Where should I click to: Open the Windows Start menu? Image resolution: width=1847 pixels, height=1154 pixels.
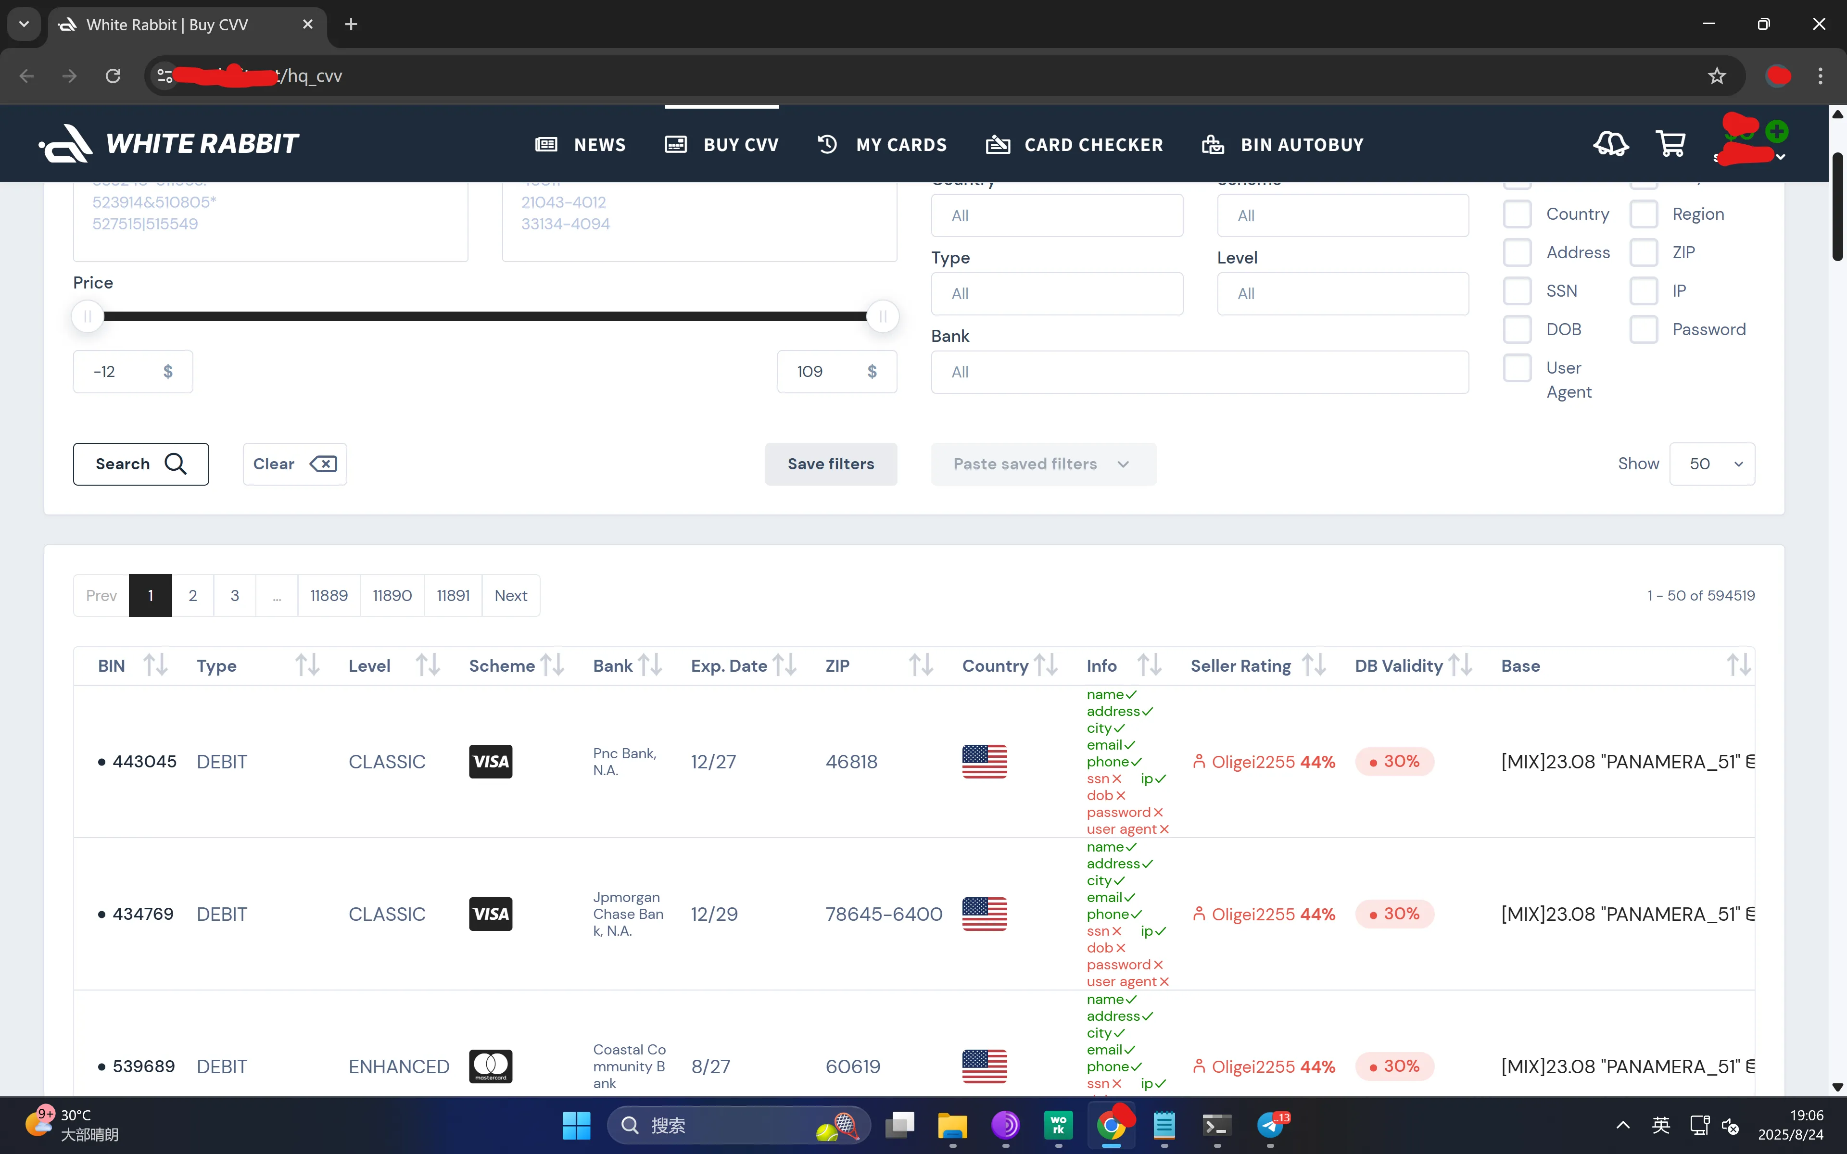(576, 1125)
